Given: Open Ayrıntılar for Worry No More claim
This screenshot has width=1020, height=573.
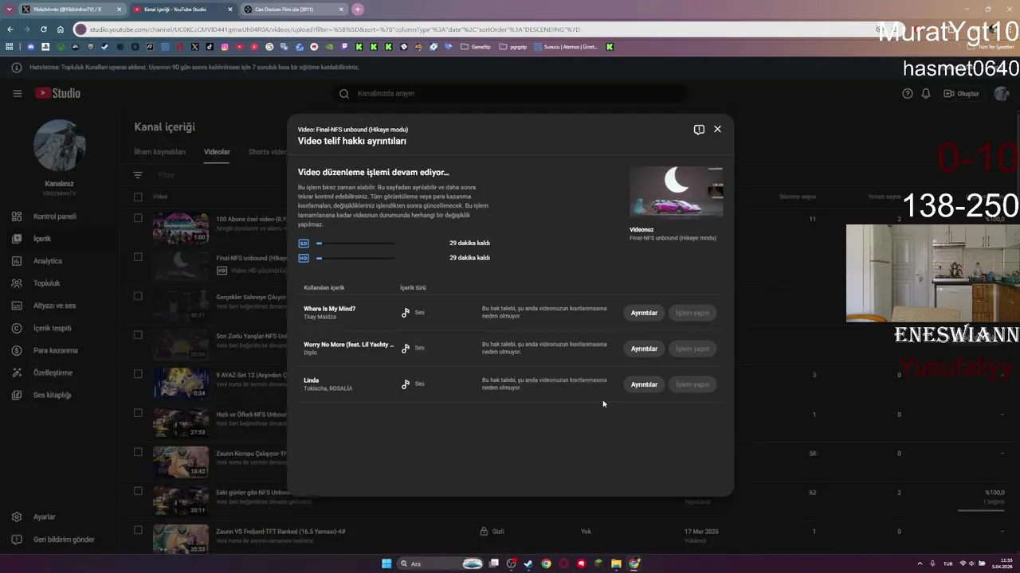Looking at the screenshot, I should point(644,349).
